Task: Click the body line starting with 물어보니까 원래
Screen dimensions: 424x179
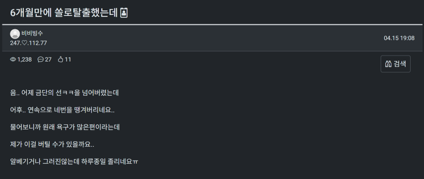Action: point(65,127)
